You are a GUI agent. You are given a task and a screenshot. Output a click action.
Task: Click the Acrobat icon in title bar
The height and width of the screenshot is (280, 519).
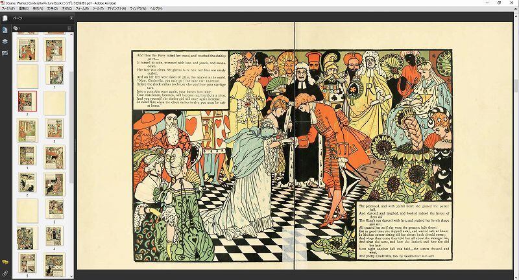[x=3, y=3]
